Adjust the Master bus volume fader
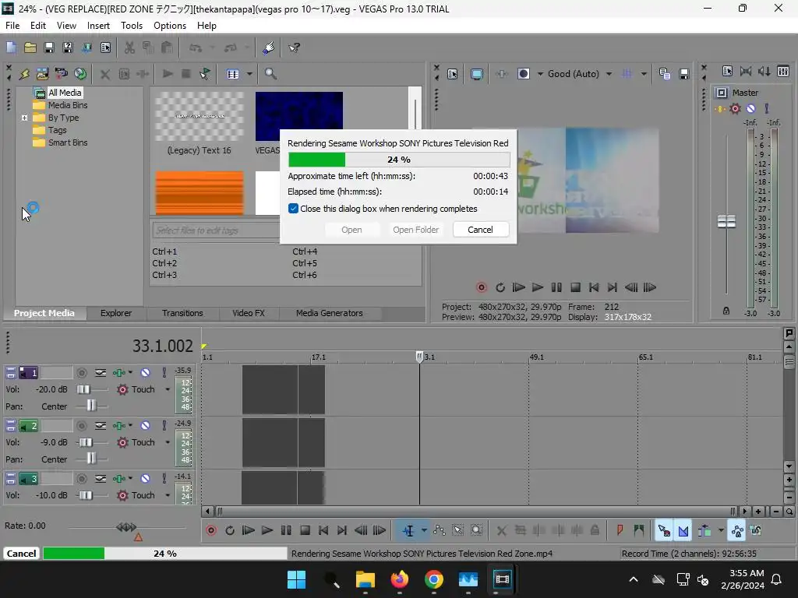The width and height of the screenshot is (798, 598). 726,222
